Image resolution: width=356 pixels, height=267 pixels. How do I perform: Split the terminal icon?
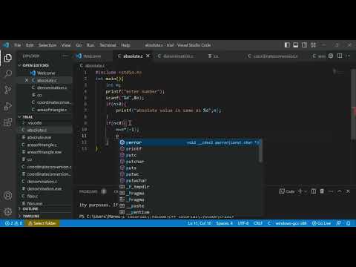(x=314, y=191)
